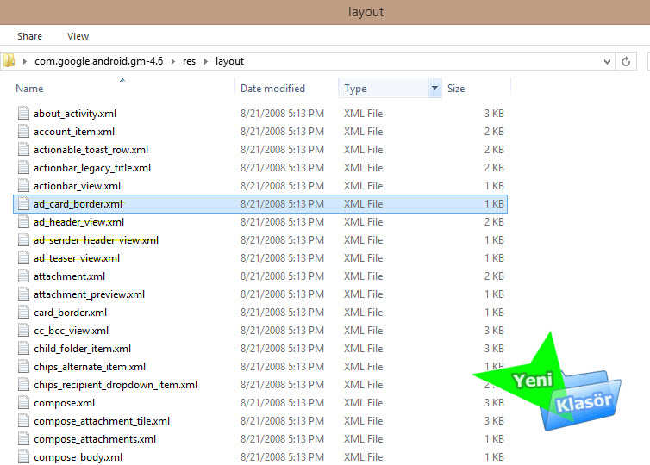Click the ad_card_border.xml file icon
This screenshot has height=465, width=650.
(x=24, y=204)
